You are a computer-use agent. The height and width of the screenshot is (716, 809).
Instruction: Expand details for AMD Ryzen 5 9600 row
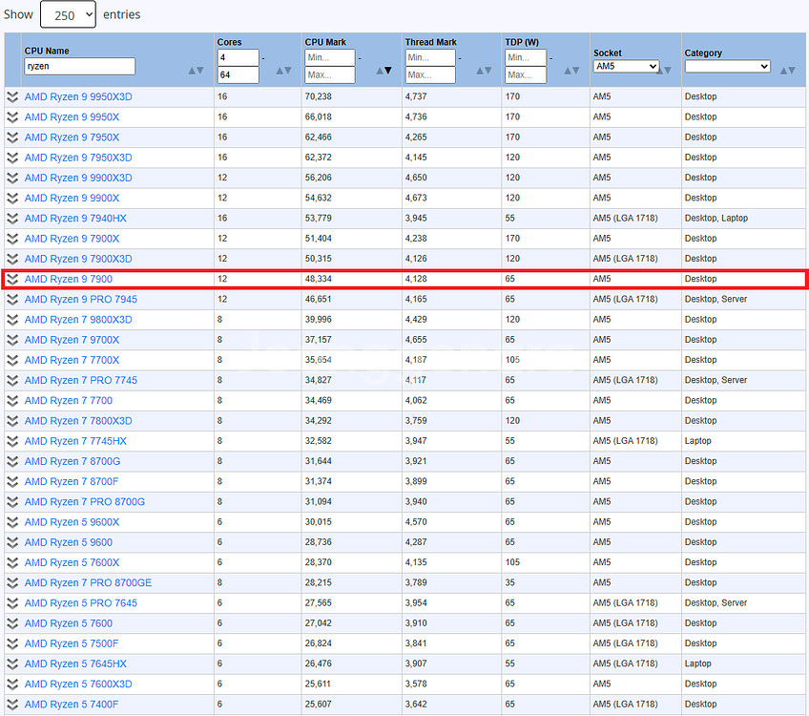coord(12,542)
